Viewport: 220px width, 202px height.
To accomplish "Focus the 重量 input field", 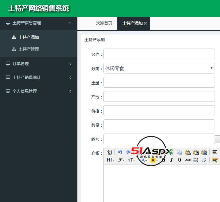I will pos(159,82).
